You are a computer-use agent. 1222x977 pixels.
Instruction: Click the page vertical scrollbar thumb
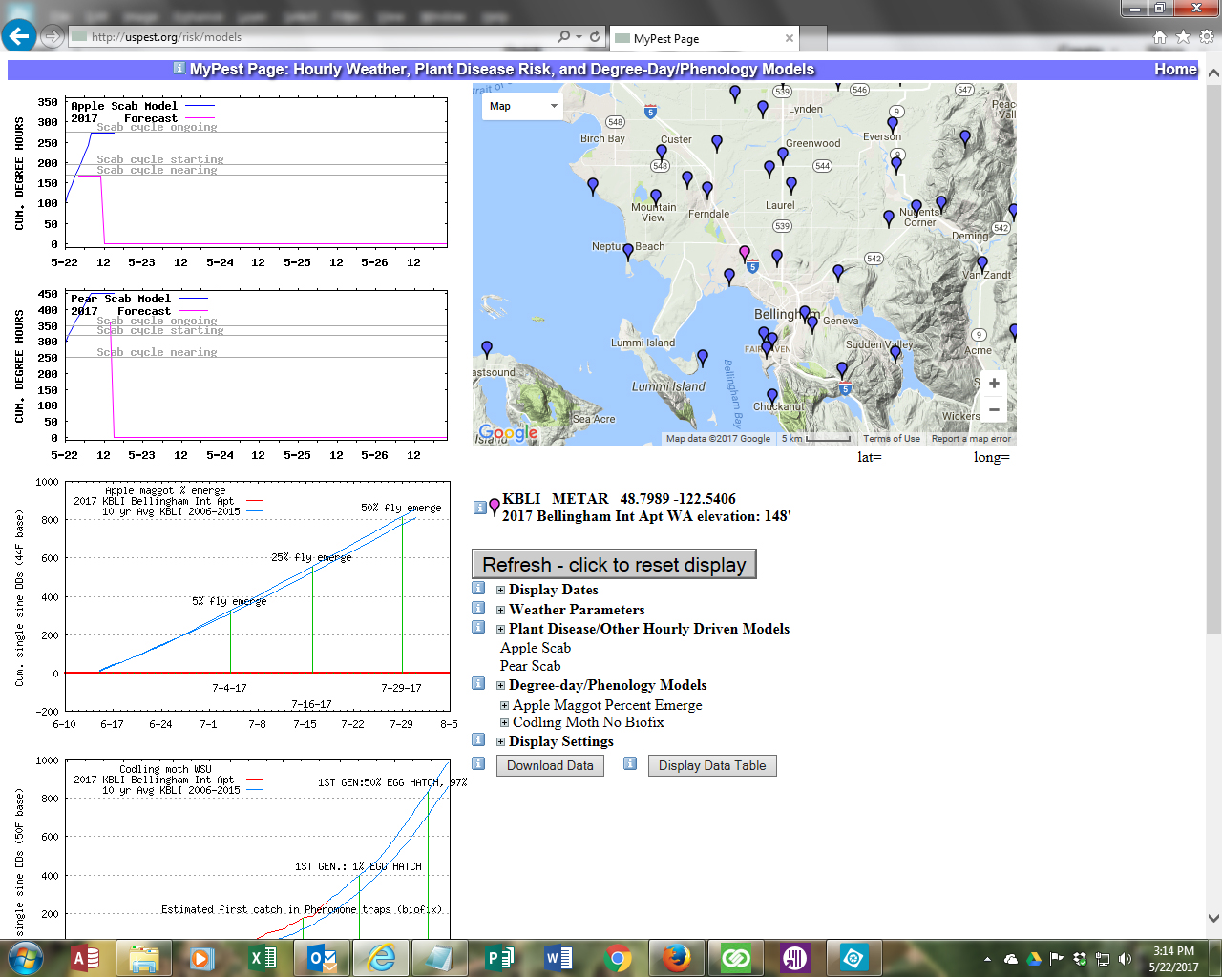(x=1213, y=358)
